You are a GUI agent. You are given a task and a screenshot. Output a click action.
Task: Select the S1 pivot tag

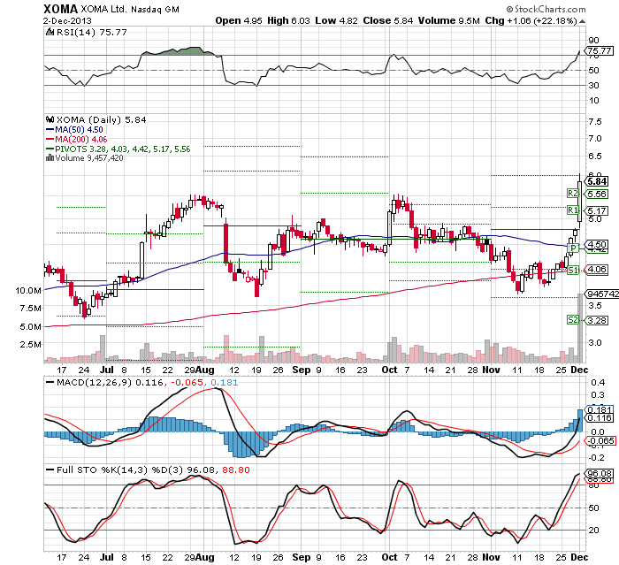click(x=572, y=270)
